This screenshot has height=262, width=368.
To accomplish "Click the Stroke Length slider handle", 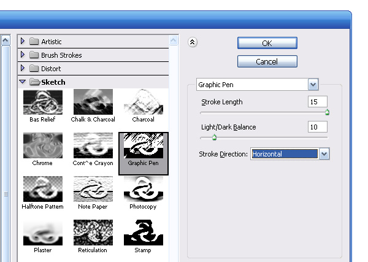I will [327, 112].
